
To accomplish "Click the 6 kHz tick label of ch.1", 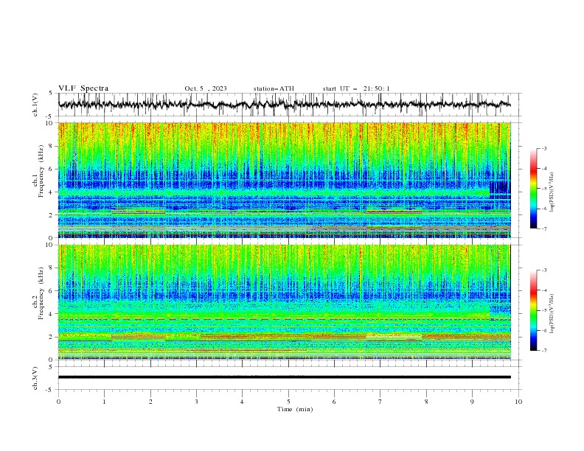I will 52,169.
